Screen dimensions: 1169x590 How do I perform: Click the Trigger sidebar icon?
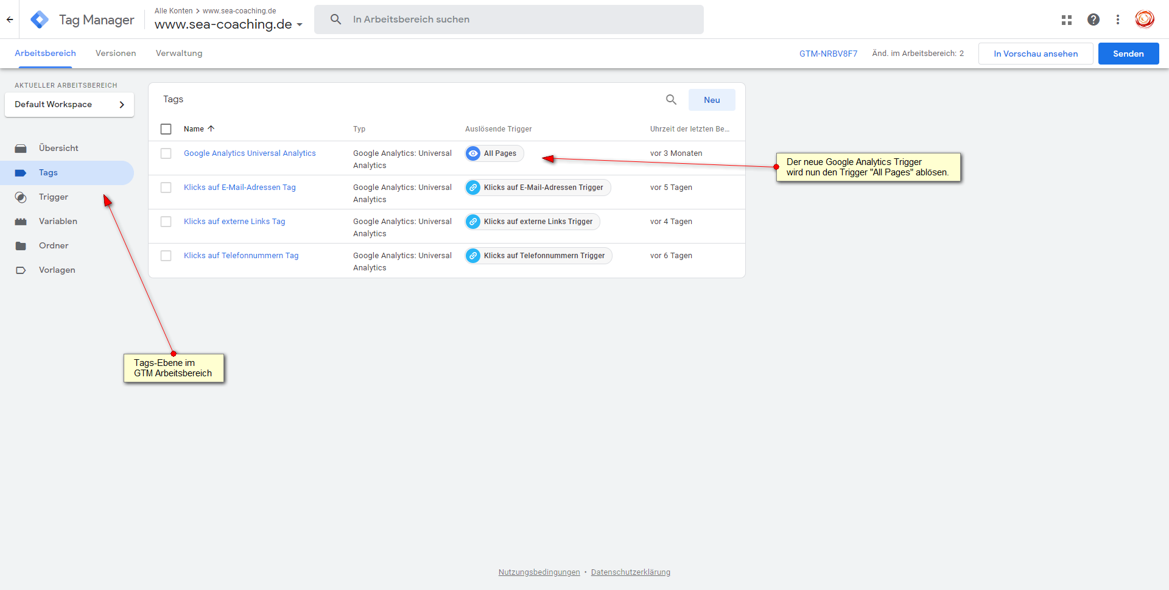21,197
